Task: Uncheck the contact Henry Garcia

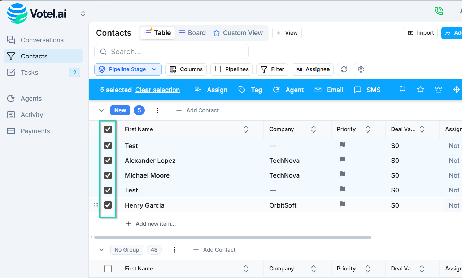Action: (x=108, y=205)
